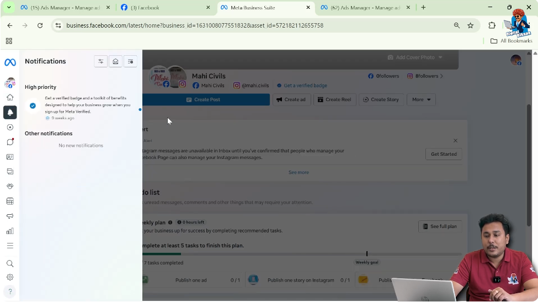The height and width of the screenshot is (302, 538).
Task: Expand the 8followers Instagram chevron
Action: (x=441, y=76)
